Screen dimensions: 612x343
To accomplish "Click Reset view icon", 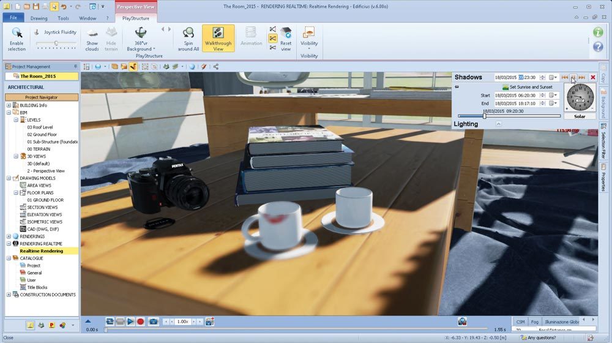I will tap(286, 37).
